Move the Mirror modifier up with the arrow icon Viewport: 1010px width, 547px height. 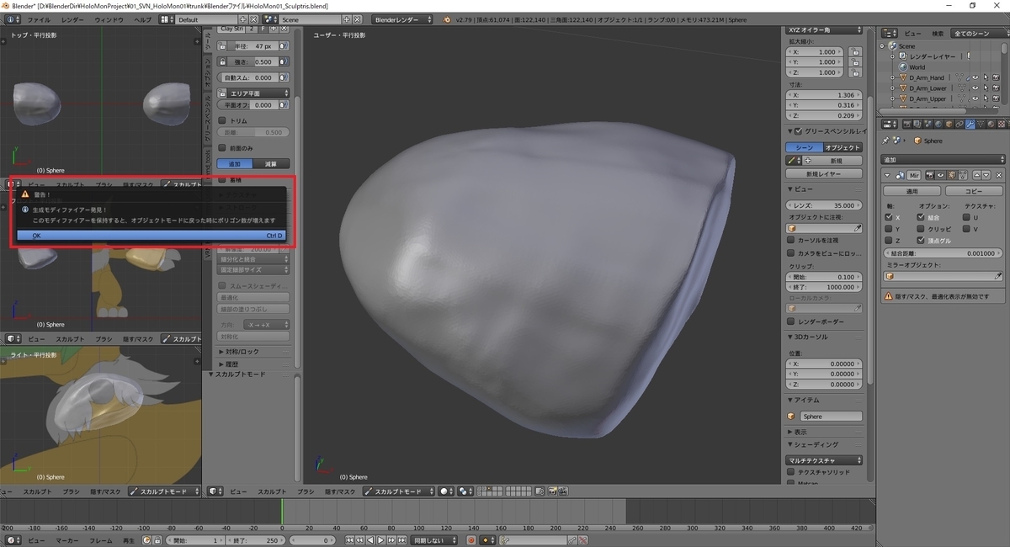click(x=977, y=175)
